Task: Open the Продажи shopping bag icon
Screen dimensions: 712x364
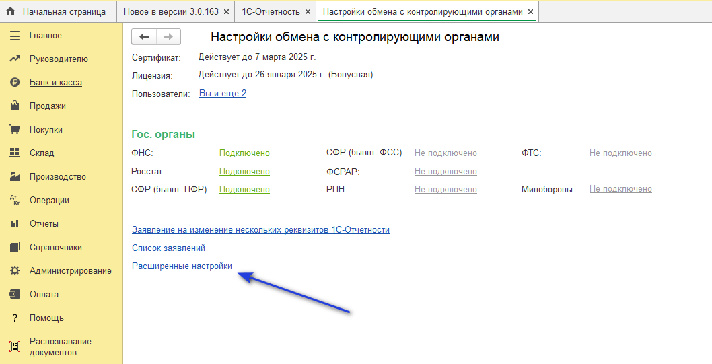Action: 14,106
